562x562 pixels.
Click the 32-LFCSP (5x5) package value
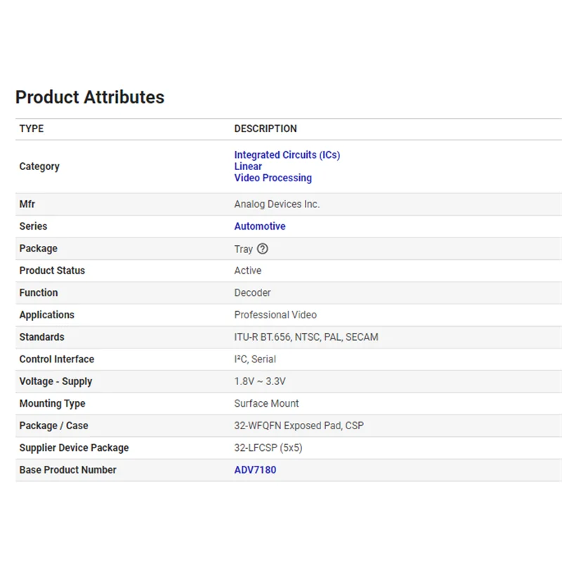268,447
